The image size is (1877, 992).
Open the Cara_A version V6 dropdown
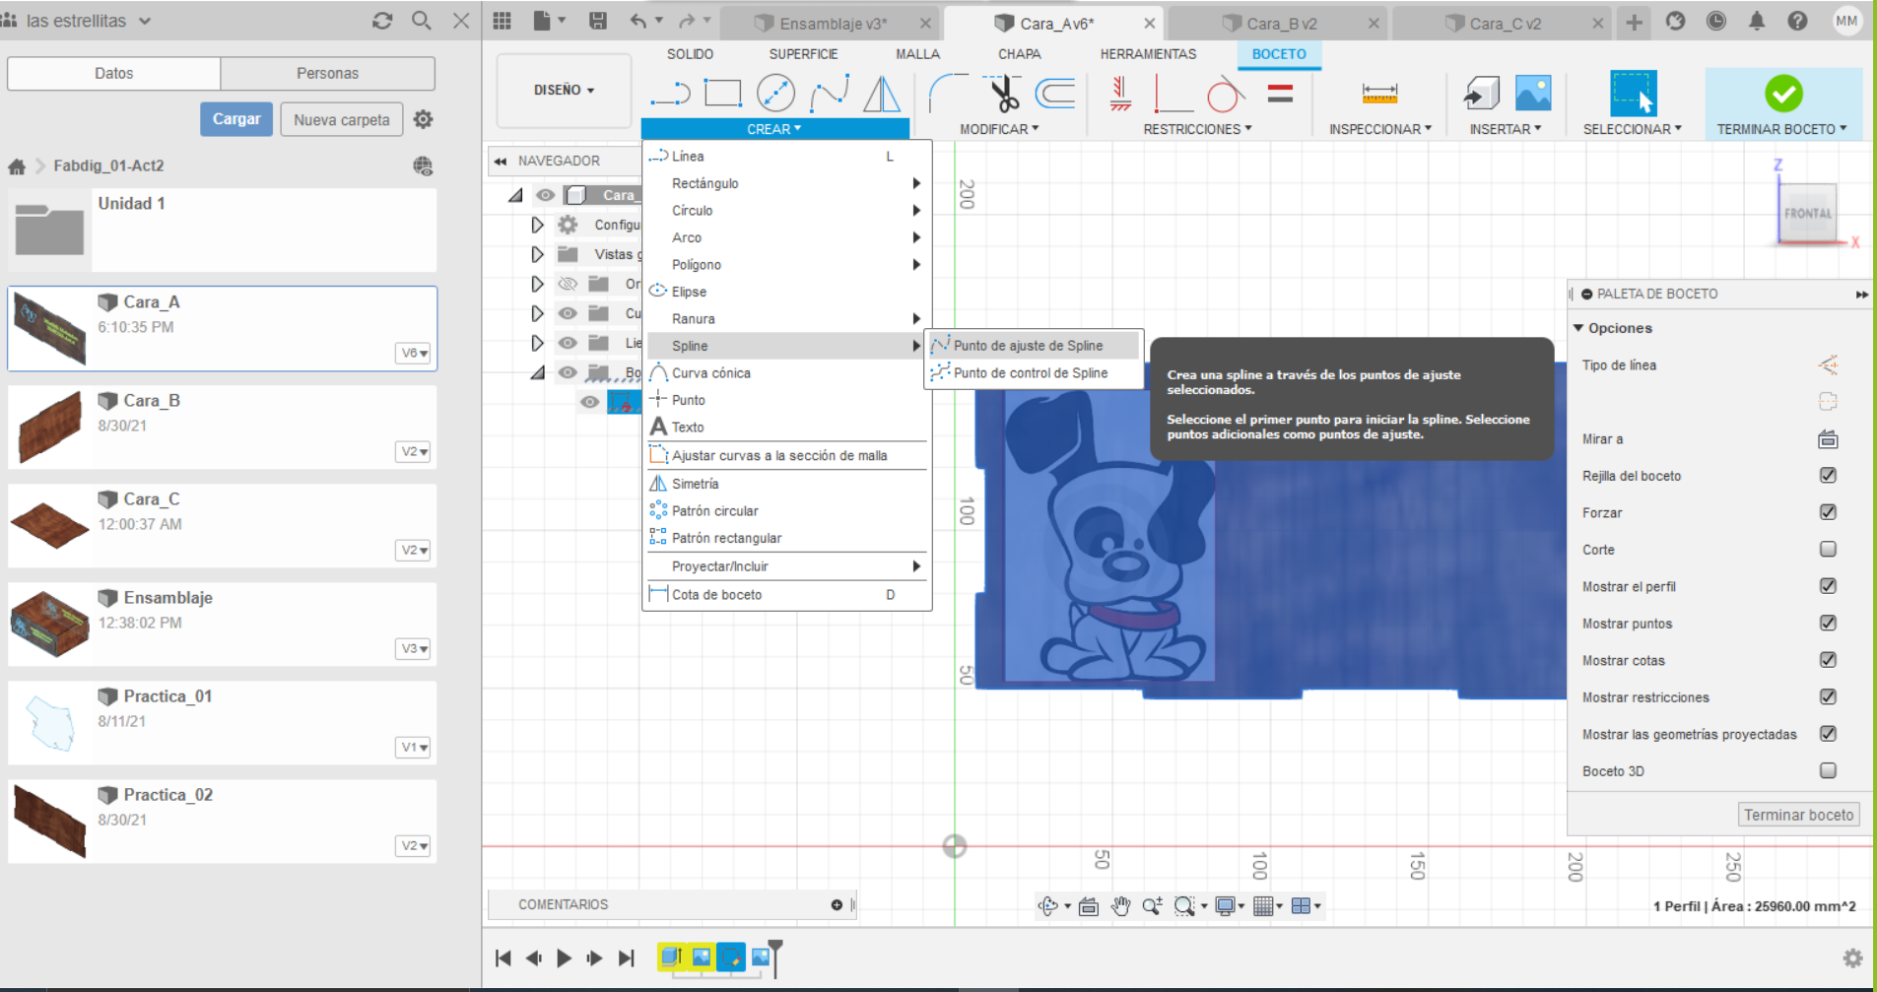[x=414, y=353]
